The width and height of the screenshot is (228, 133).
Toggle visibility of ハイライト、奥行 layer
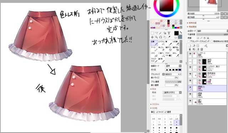(190, 67)
